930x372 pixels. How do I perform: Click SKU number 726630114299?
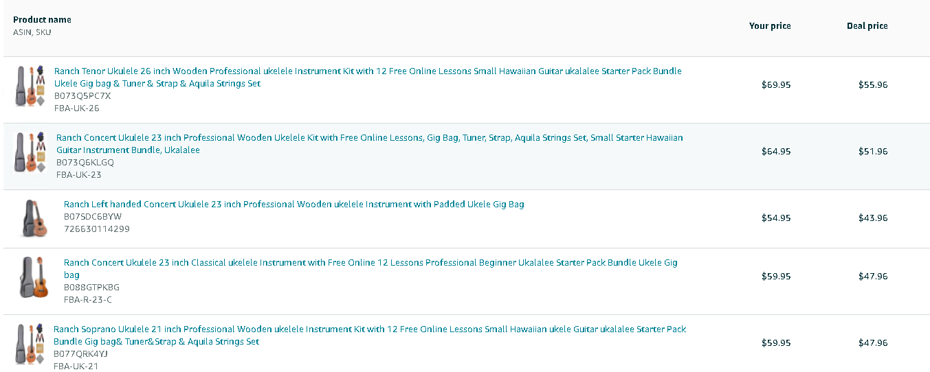click(x=97, y=229)
